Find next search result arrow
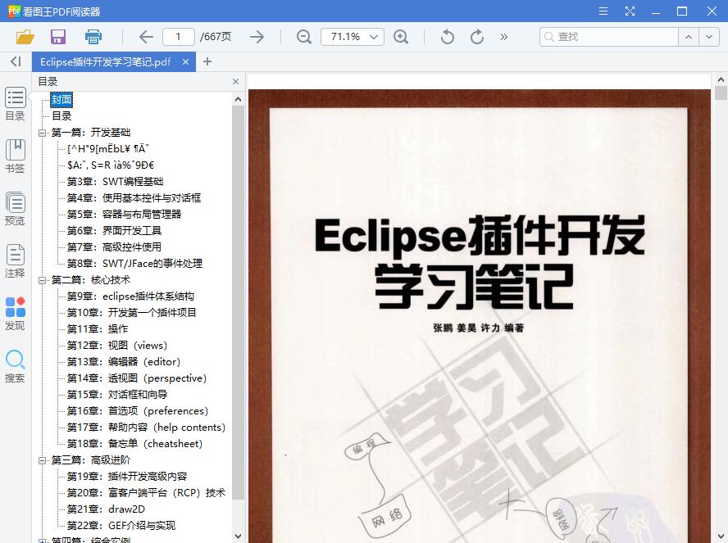 click(x=709, y=37)
